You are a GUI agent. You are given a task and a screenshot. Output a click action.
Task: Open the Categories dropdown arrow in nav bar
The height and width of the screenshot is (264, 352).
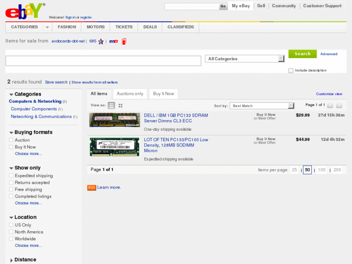tap(47, 27)
